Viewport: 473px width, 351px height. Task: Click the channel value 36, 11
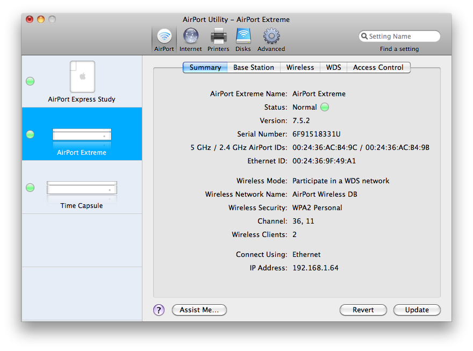pyautogui.click(x=304, y=221)
